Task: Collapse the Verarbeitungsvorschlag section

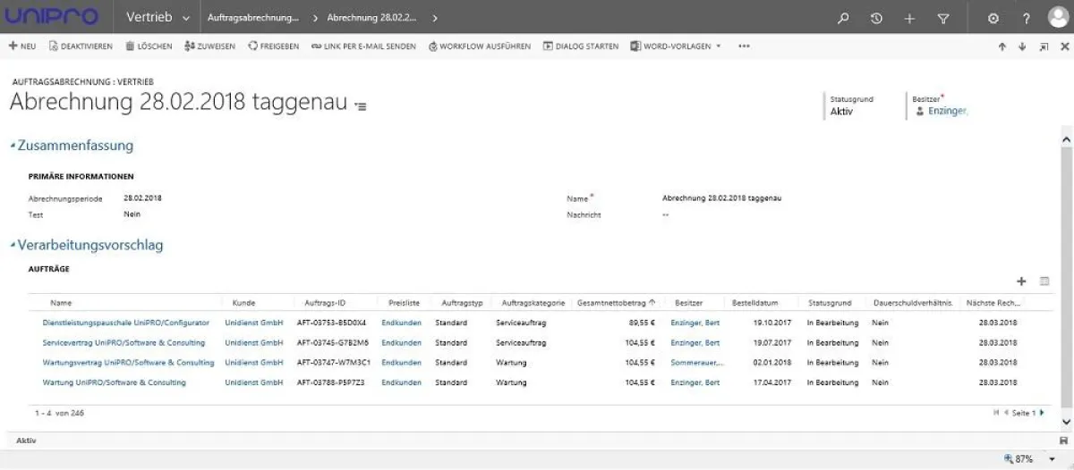Action: (x=13, y=246)
